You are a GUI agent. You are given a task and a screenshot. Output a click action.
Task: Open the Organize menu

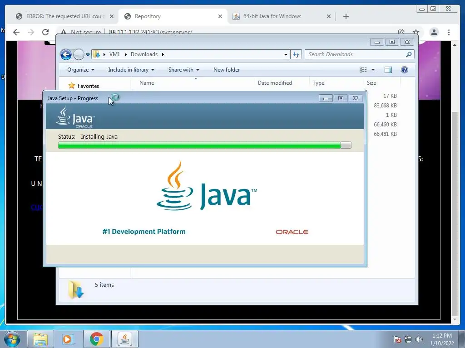(x=81, y=70)
